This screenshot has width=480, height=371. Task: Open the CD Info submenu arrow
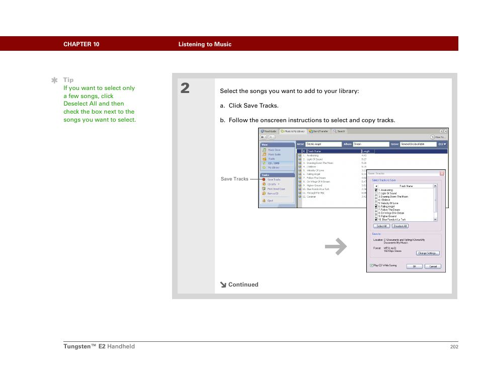279,184
